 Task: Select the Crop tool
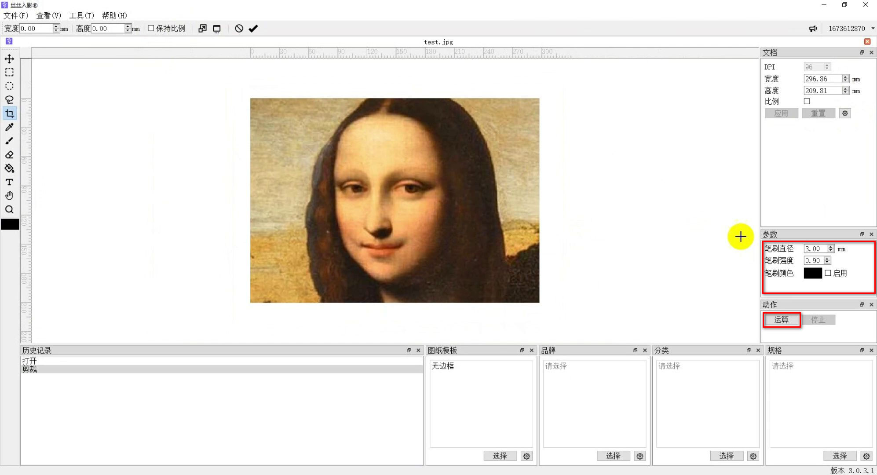[x=9, y=113]
